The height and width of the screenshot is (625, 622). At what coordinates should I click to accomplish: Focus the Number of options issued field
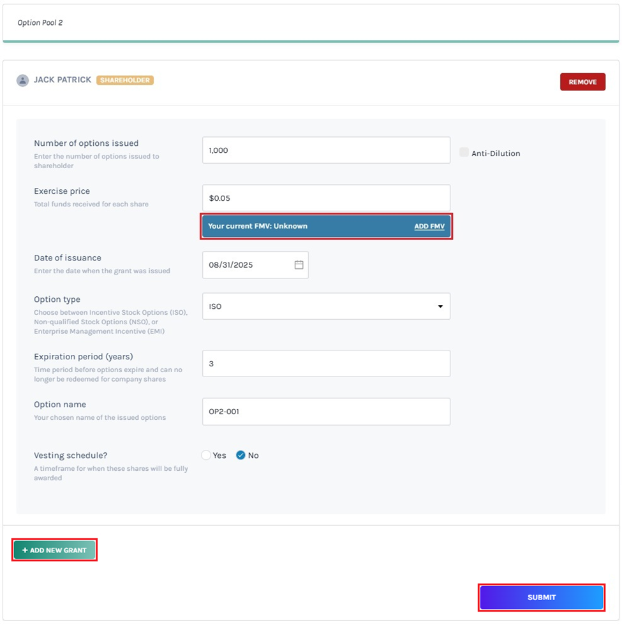[326, 150]
